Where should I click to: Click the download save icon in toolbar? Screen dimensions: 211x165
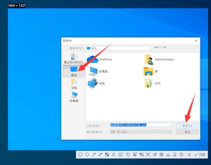[x=168, y=155]
